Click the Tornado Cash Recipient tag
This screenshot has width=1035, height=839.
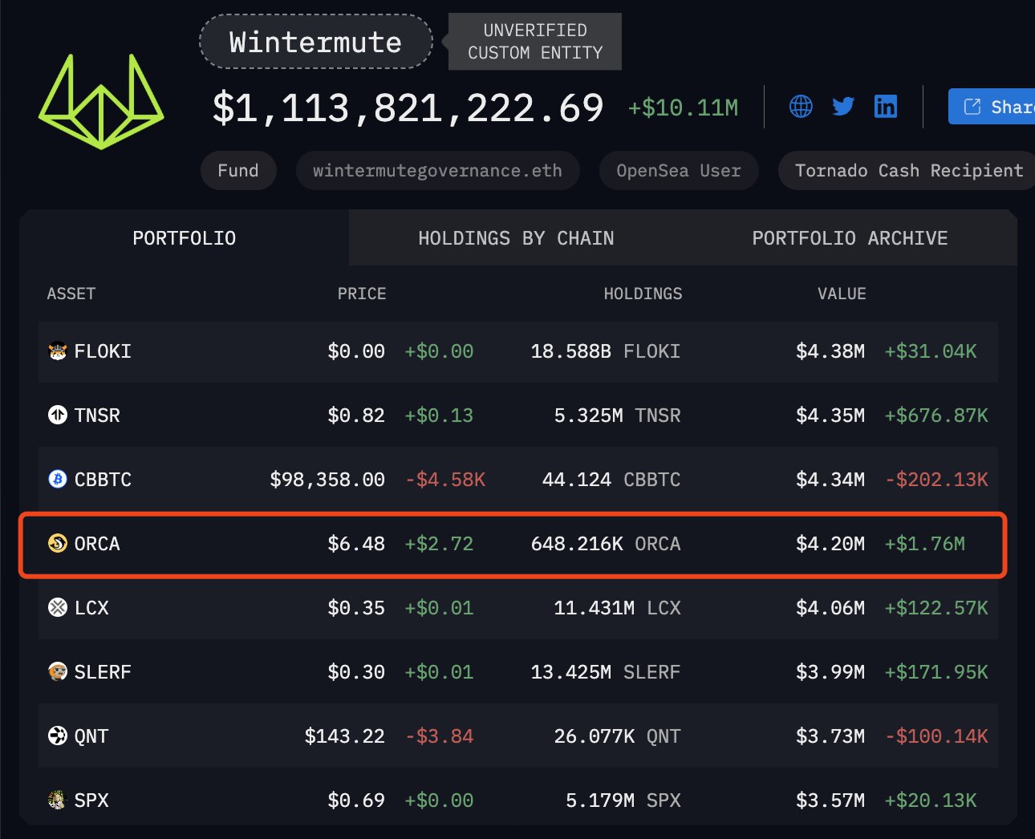point(909,171)
